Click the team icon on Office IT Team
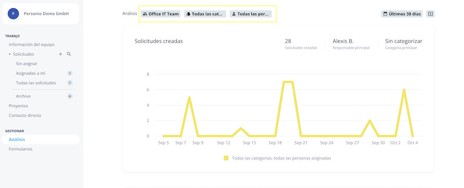The height and width of the screenshot is (188, 464). coord(145,14)
